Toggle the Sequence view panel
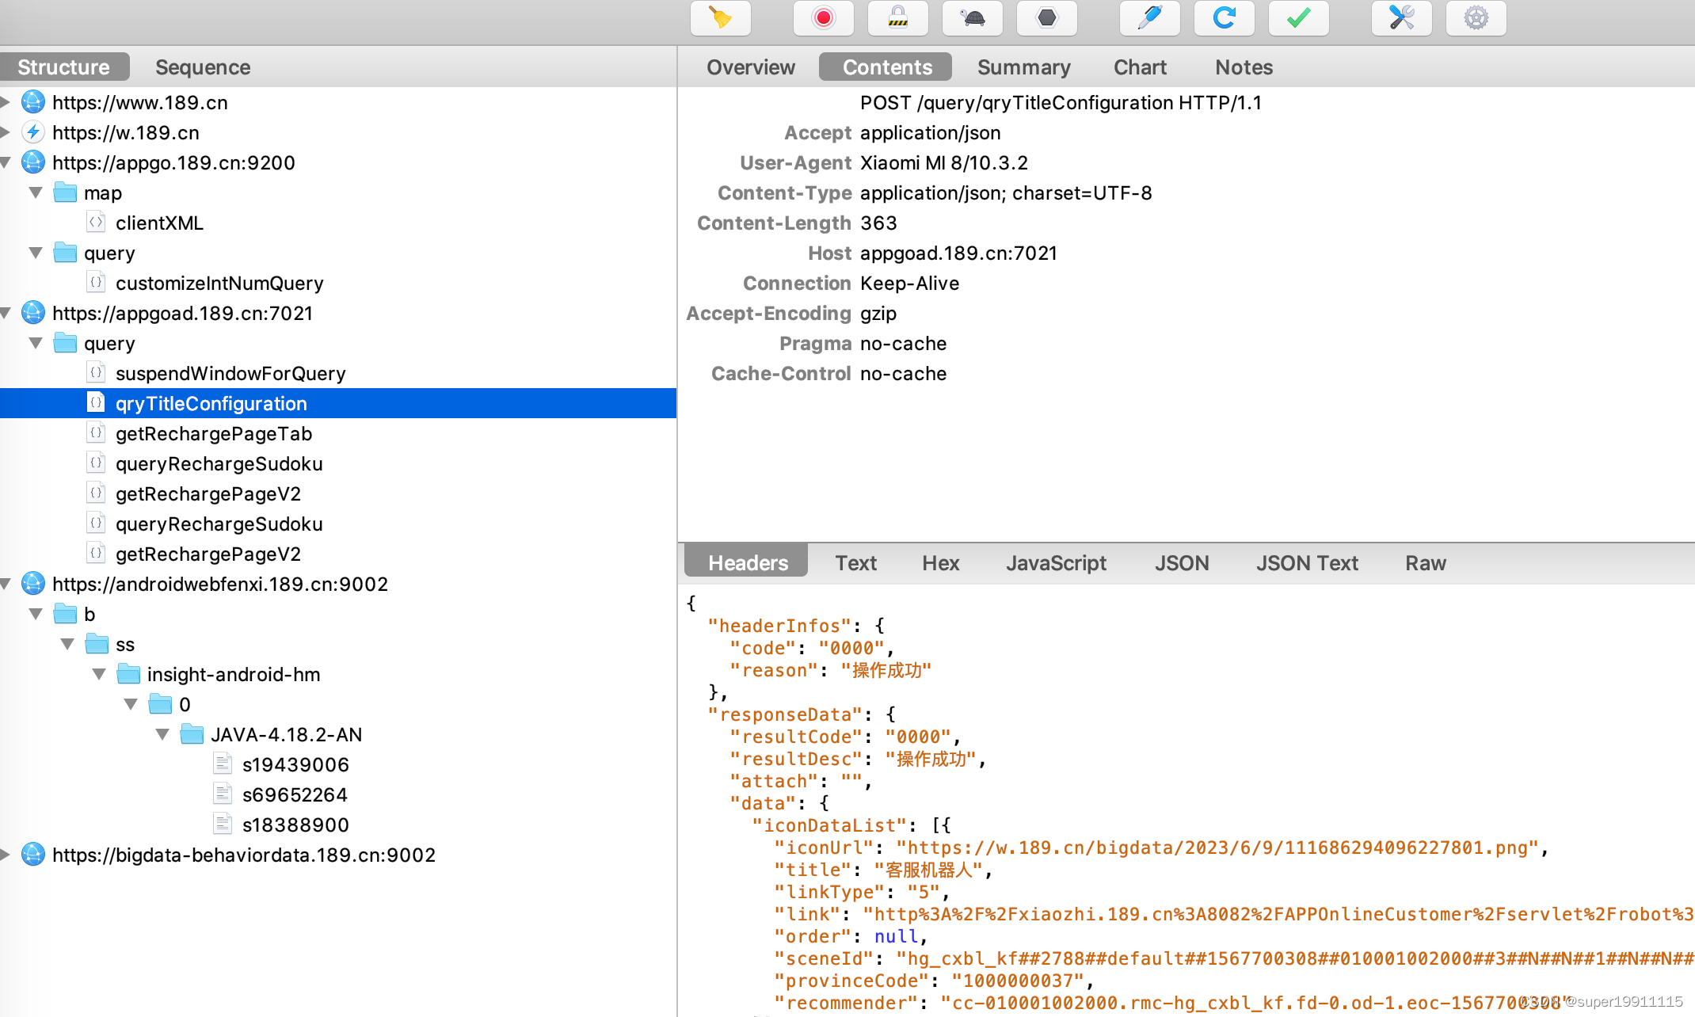 202,67
